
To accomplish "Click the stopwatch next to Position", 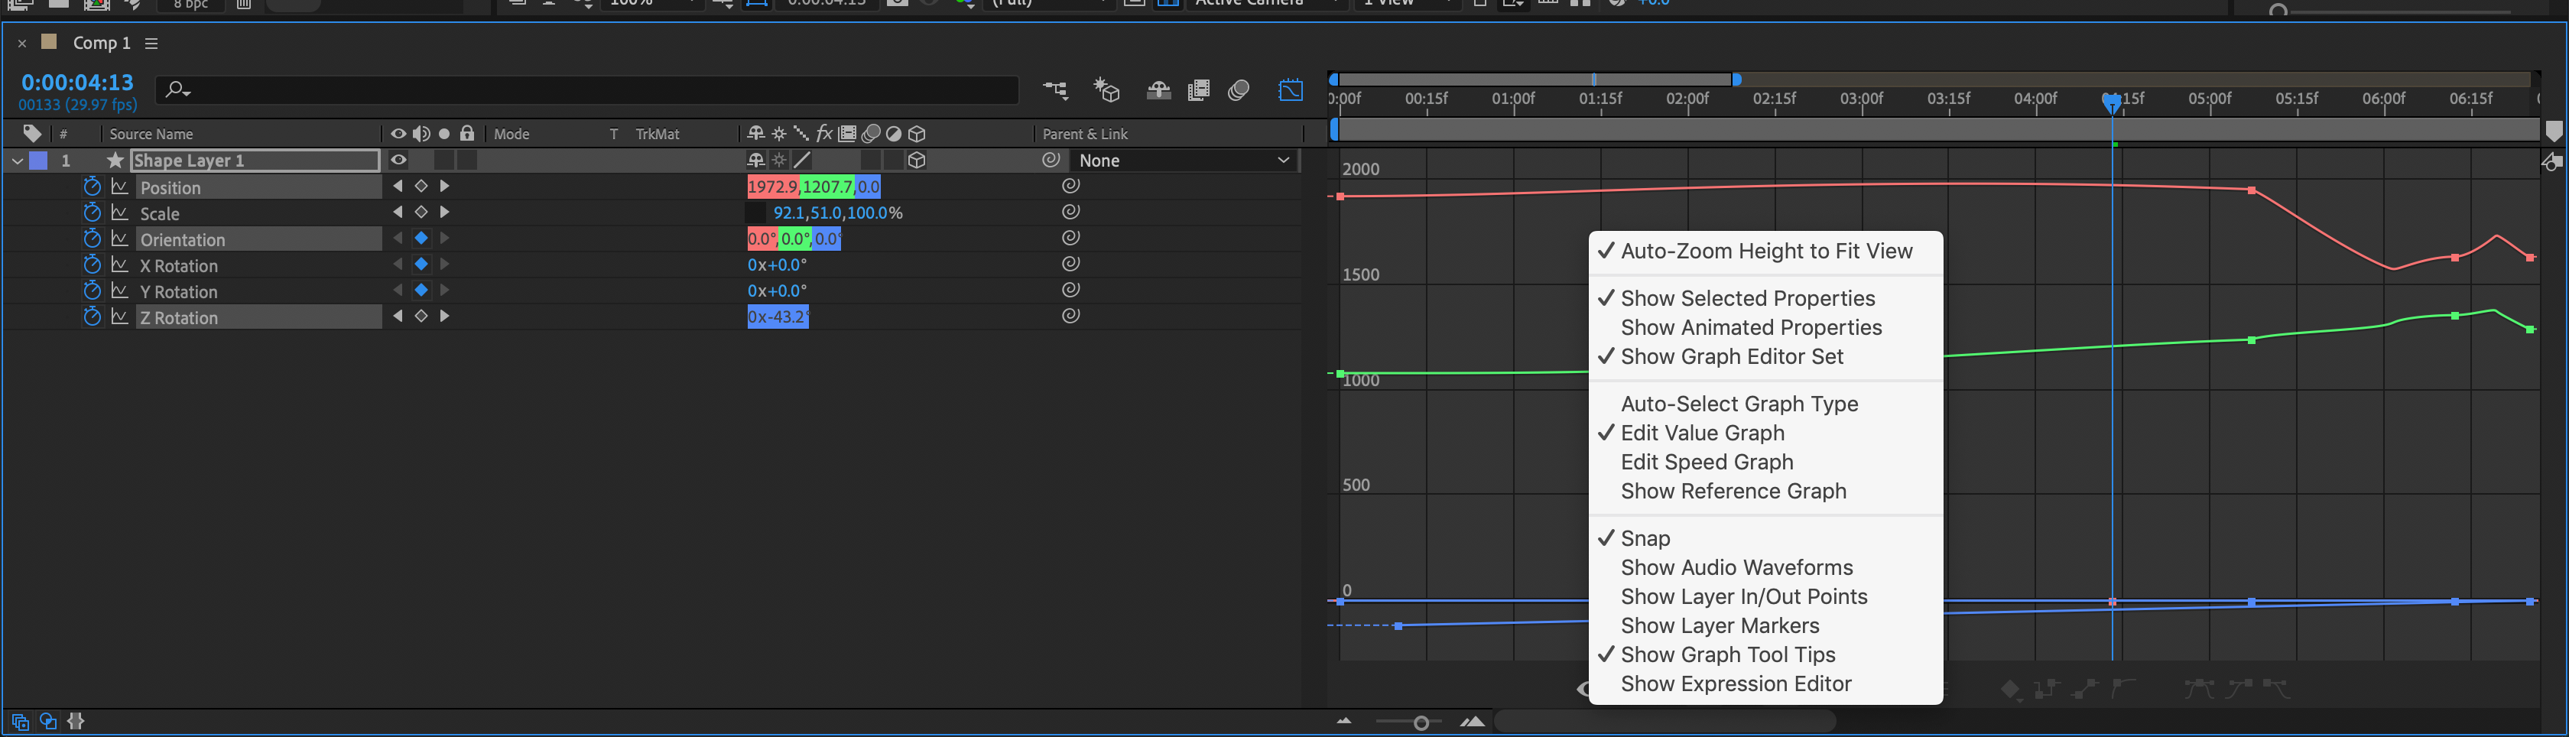I will [x=92, y=187].
